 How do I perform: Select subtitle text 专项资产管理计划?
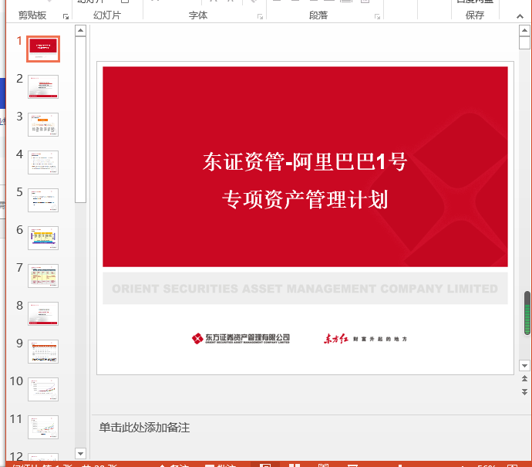(305, 200)
